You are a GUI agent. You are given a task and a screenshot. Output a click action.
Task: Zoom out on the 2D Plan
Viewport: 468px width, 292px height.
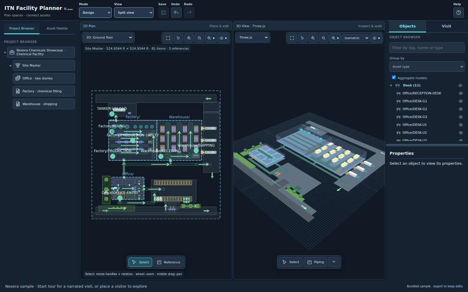[199, 38]
